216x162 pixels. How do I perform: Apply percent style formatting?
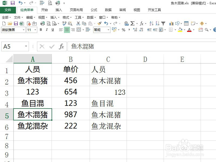coord(123,30)
